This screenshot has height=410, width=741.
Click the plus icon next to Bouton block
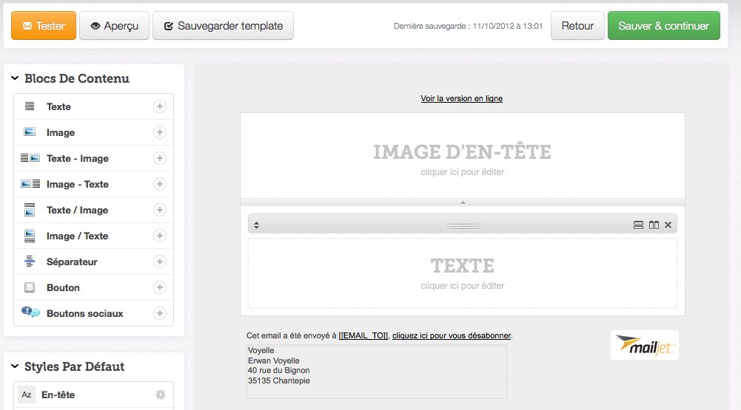(159, 287)
